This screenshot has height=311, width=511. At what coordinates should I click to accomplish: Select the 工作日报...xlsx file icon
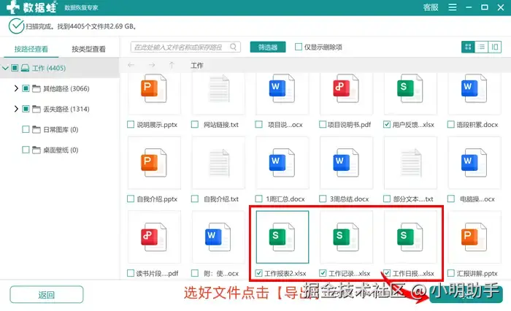pyautogui.click(x=410, y=237)
